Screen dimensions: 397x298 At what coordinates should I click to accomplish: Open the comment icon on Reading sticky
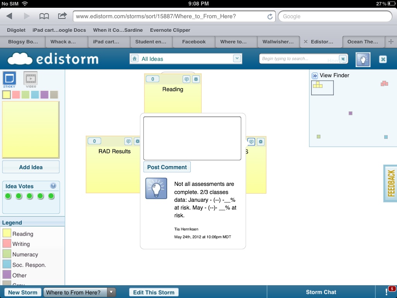(186, 79)
